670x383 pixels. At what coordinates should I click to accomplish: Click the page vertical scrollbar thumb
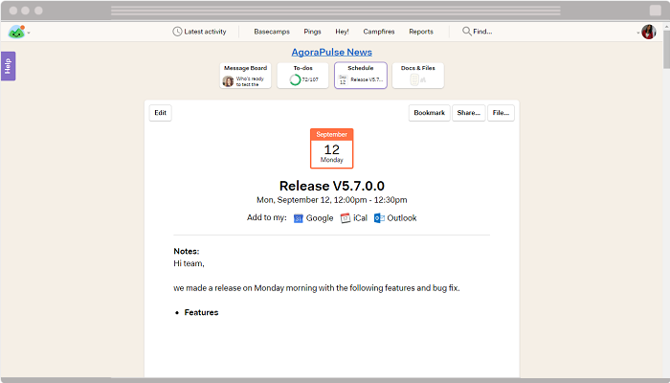(666, 49)
